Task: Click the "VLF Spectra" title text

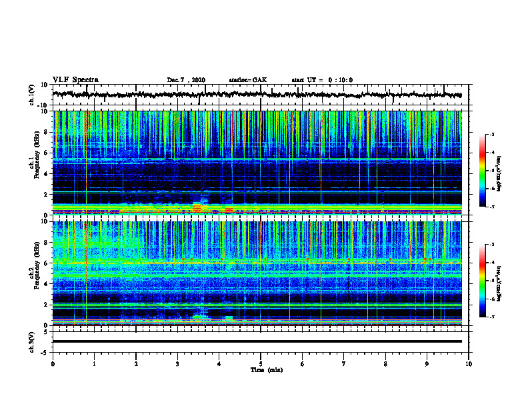Action: click(x=75, y=80)
